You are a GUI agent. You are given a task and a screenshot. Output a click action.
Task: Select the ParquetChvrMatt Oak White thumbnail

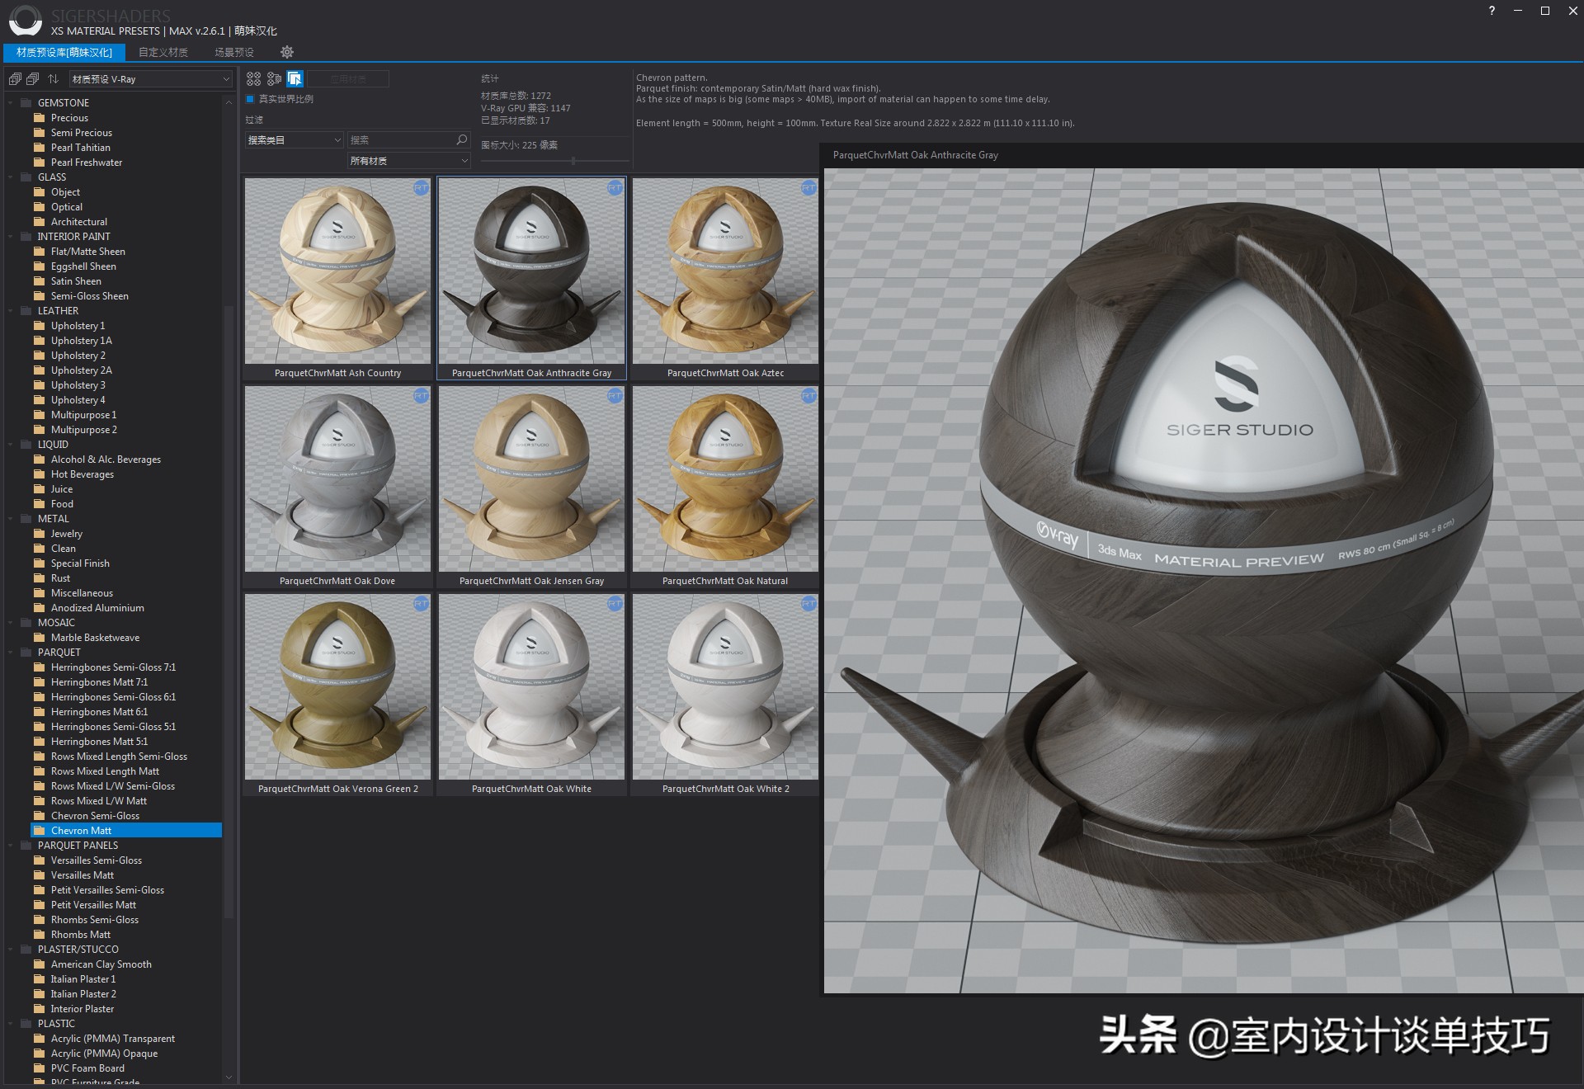530,687
